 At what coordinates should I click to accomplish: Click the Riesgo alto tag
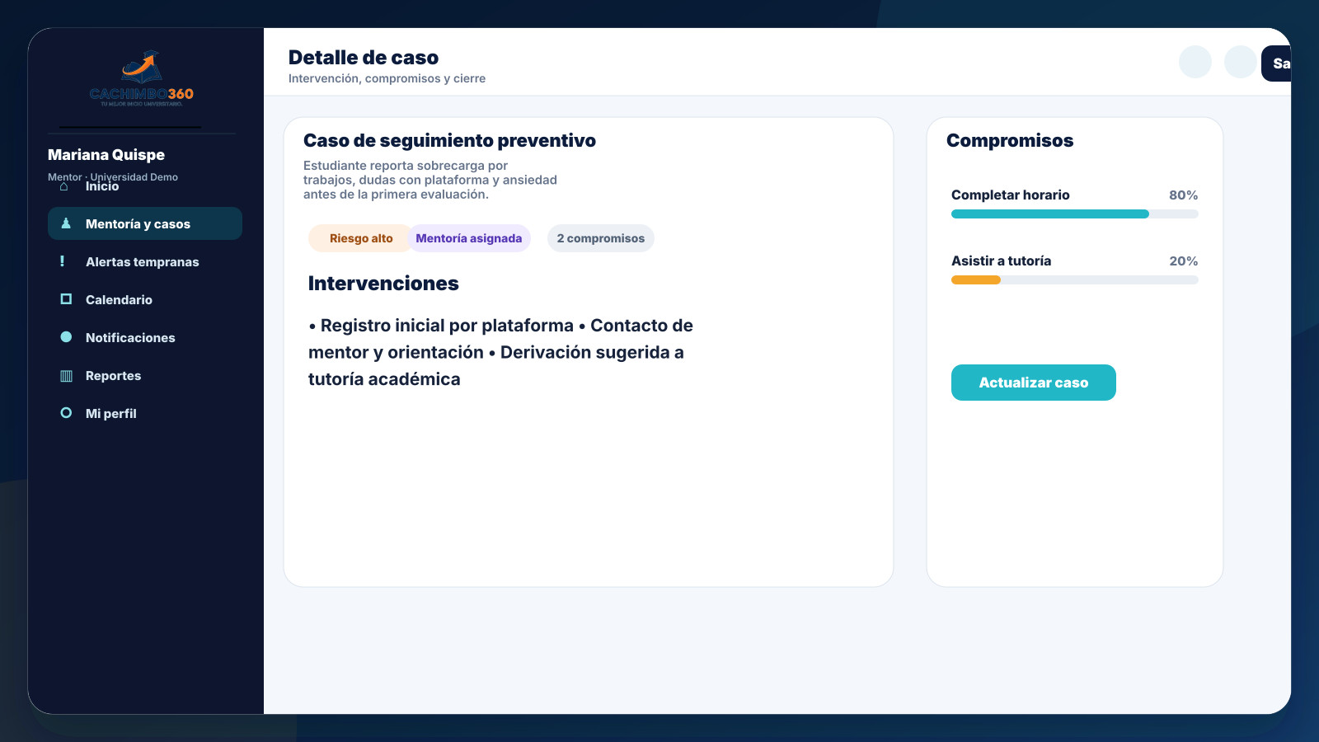[x=361, y=238]
